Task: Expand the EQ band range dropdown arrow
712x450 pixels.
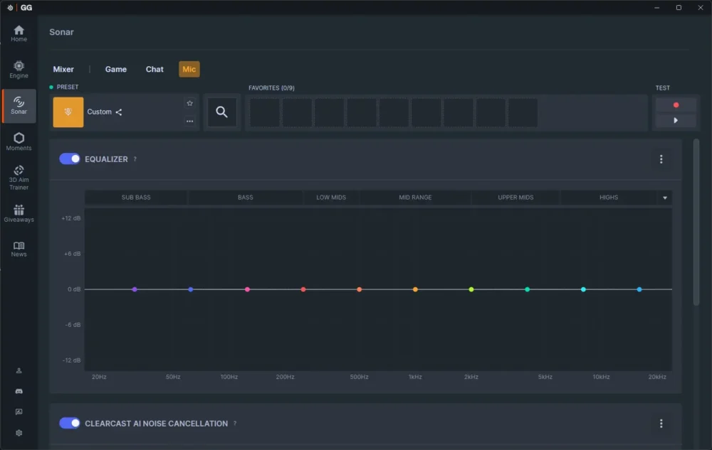Action: point(665,198)
